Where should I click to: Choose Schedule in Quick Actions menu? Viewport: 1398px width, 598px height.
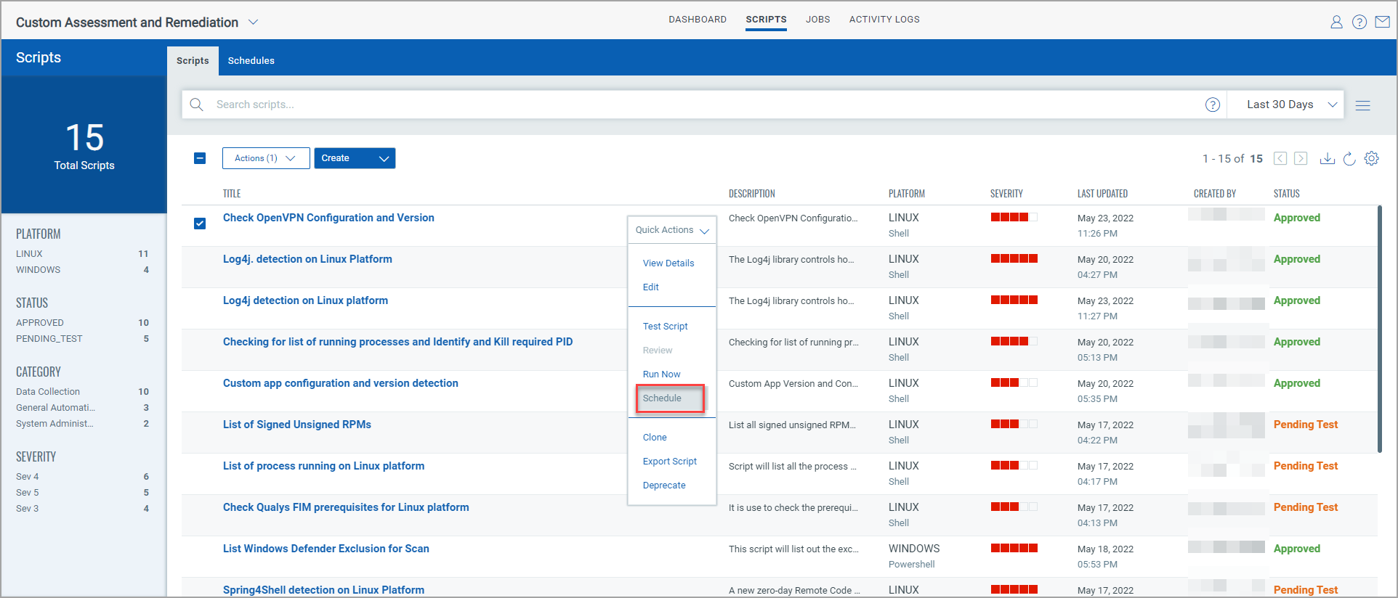pos(670,398)
